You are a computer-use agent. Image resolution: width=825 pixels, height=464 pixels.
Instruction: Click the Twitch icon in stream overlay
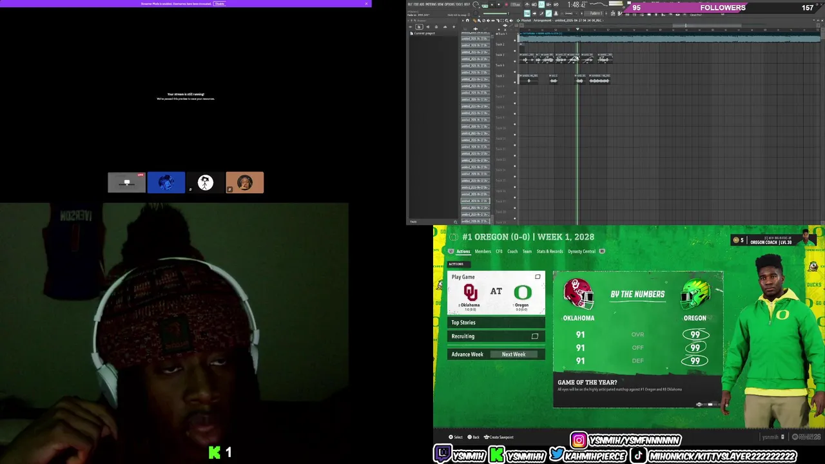[x=443, y=453]
